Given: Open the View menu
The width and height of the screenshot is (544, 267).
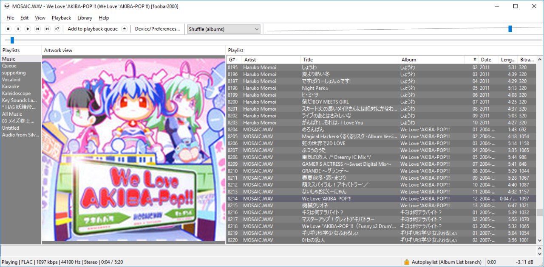Looking at the screenshot, I should pyautogui.click(x=40, y=18).
